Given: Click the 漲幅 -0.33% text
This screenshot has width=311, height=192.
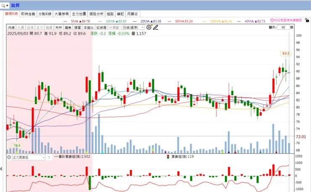Looking at the screenshot, I should [x=119, y=34].
